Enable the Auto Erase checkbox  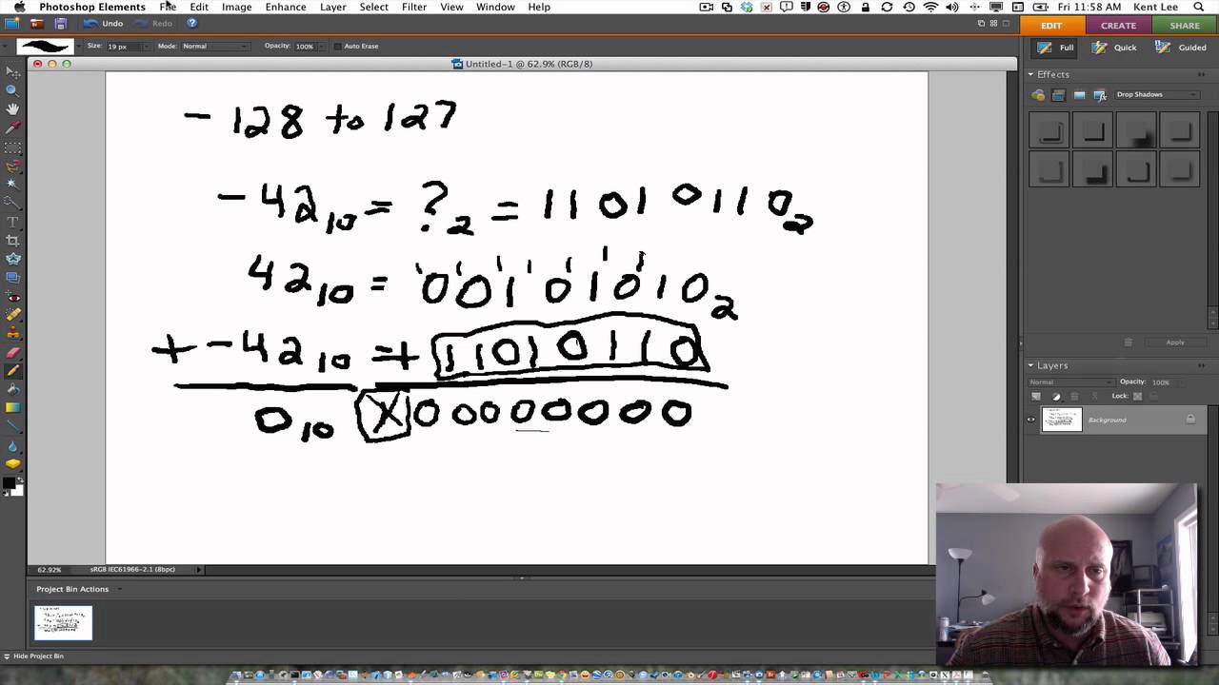(x=337, y=46)
